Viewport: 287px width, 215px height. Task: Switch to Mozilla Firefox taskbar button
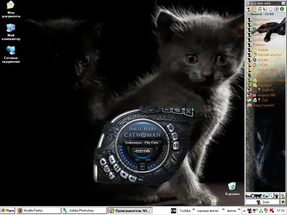tap(39, 211)
